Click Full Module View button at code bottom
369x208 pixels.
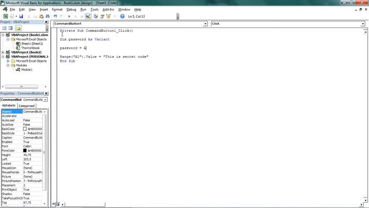(58, 204)
